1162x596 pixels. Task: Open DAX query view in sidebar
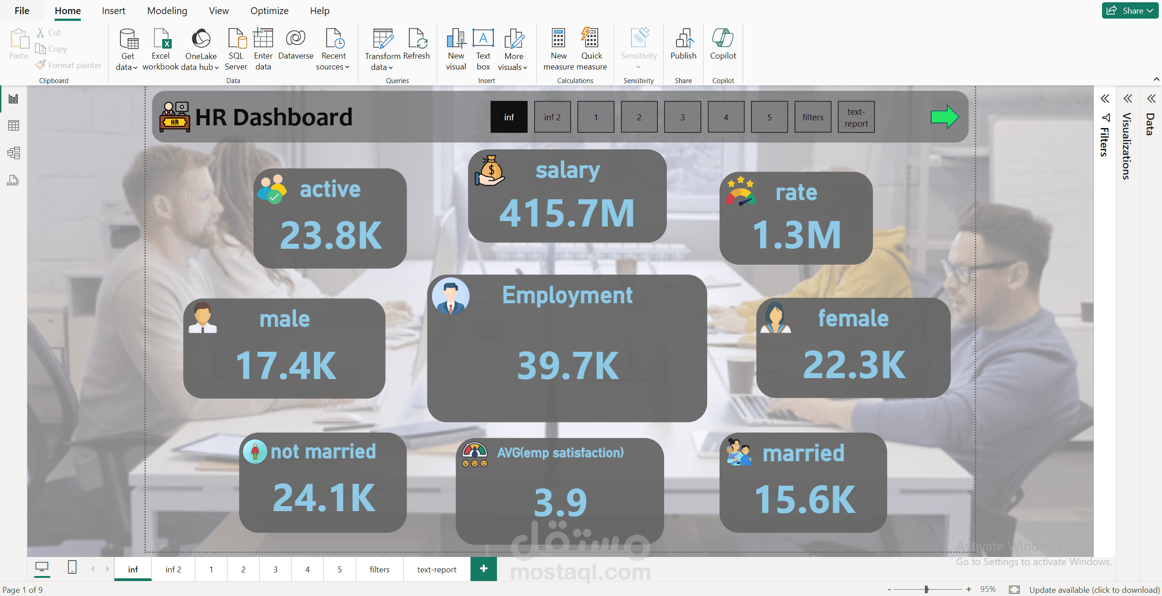click(x=13, y=180)
